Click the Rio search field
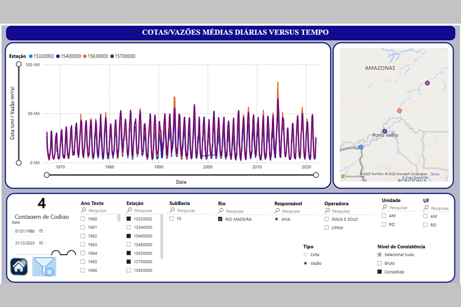The height and width of the screenshot is (307, 461). 237,211
